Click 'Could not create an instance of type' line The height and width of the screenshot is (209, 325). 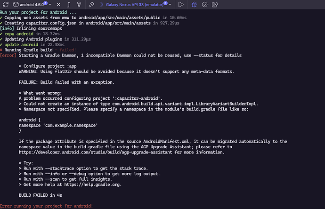tap(138, 104)
